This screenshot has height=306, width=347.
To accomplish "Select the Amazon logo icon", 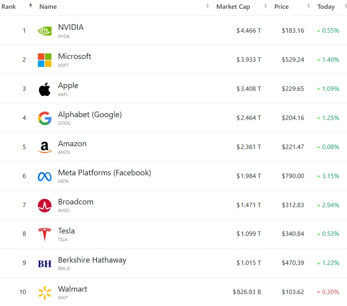I will (x=45, y=147).
